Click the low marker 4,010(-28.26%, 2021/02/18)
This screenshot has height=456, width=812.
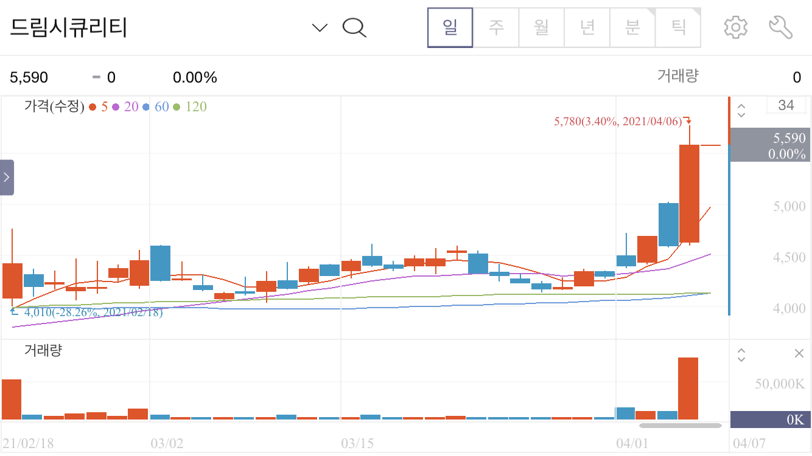[93, 313]
